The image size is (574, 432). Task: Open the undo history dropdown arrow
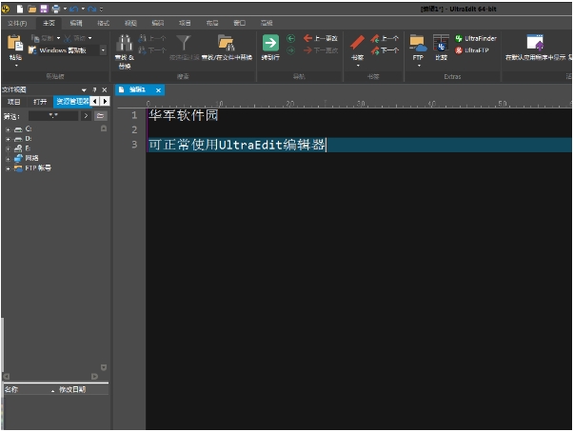point(83,9)
